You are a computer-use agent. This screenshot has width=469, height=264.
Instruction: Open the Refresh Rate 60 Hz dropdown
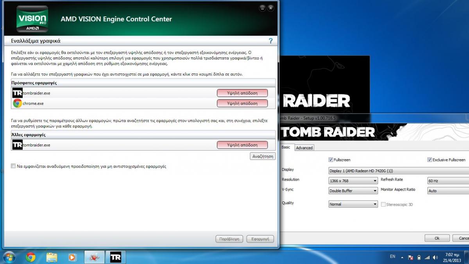(448, 181)
